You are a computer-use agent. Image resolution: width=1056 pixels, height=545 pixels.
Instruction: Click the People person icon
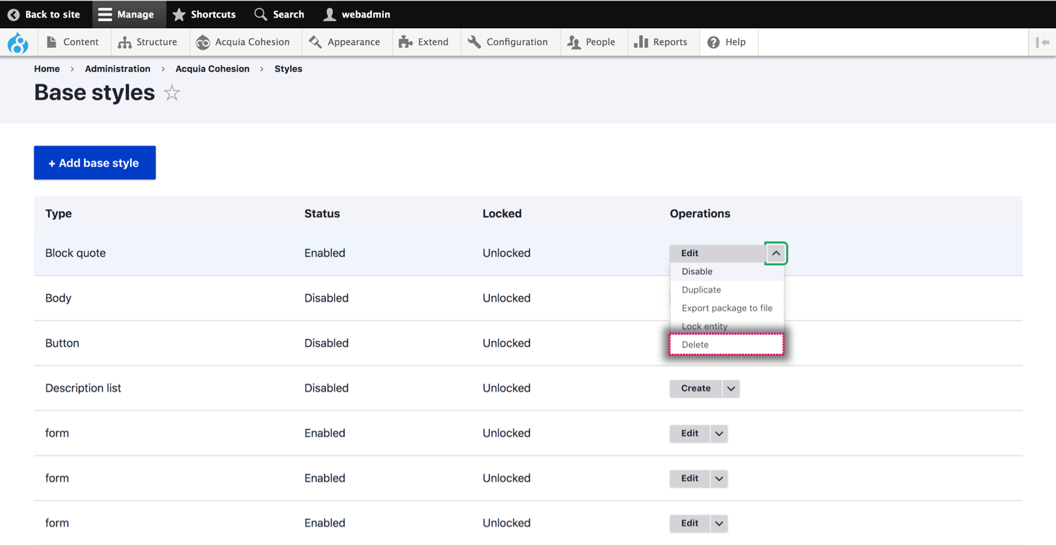click(574, 42)
